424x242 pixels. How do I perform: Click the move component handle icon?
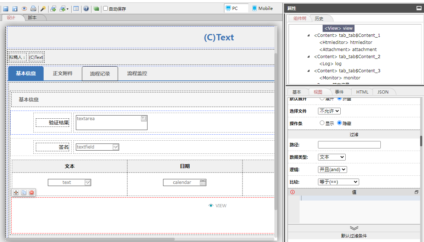(16, 192)
